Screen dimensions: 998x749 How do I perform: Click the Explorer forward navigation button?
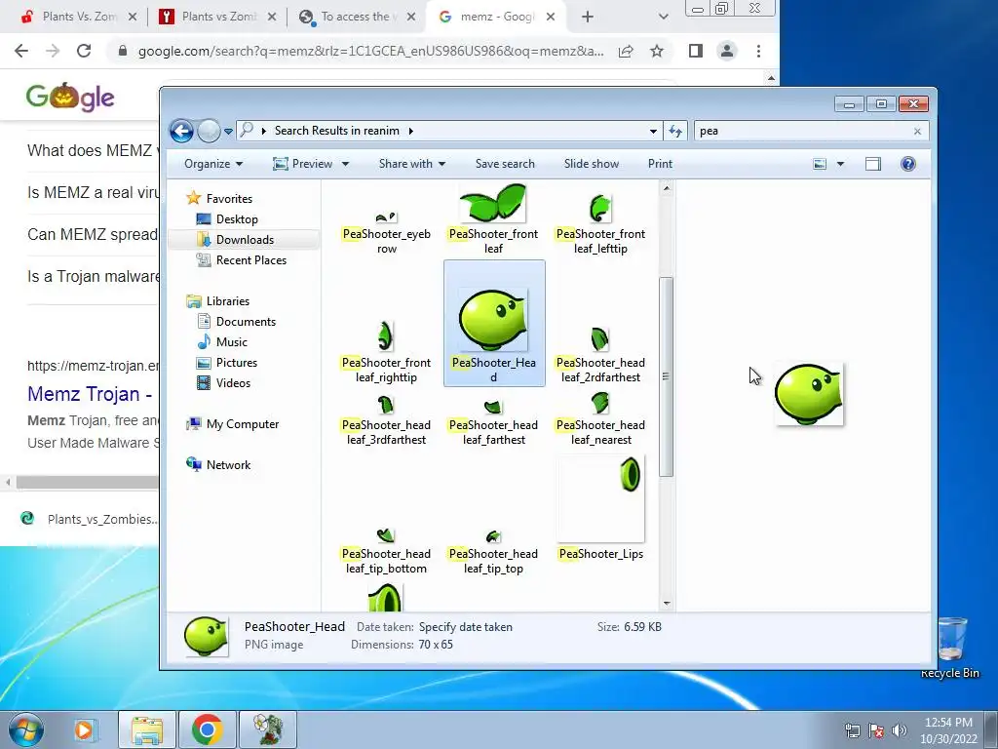click(x=209, y=132)
